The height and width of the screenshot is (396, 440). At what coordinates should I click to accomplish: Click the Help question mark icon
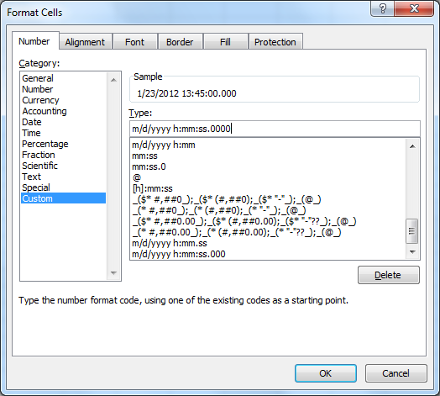[x=382, y=8]
